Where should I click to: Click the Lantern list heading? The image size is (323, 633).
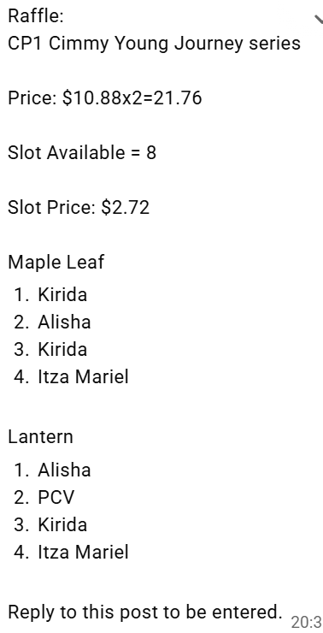[40, 437]
